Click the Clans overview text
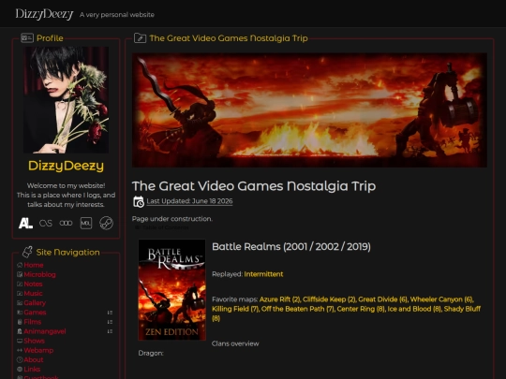Screen dimensions: 506x379 click(235, 343)
